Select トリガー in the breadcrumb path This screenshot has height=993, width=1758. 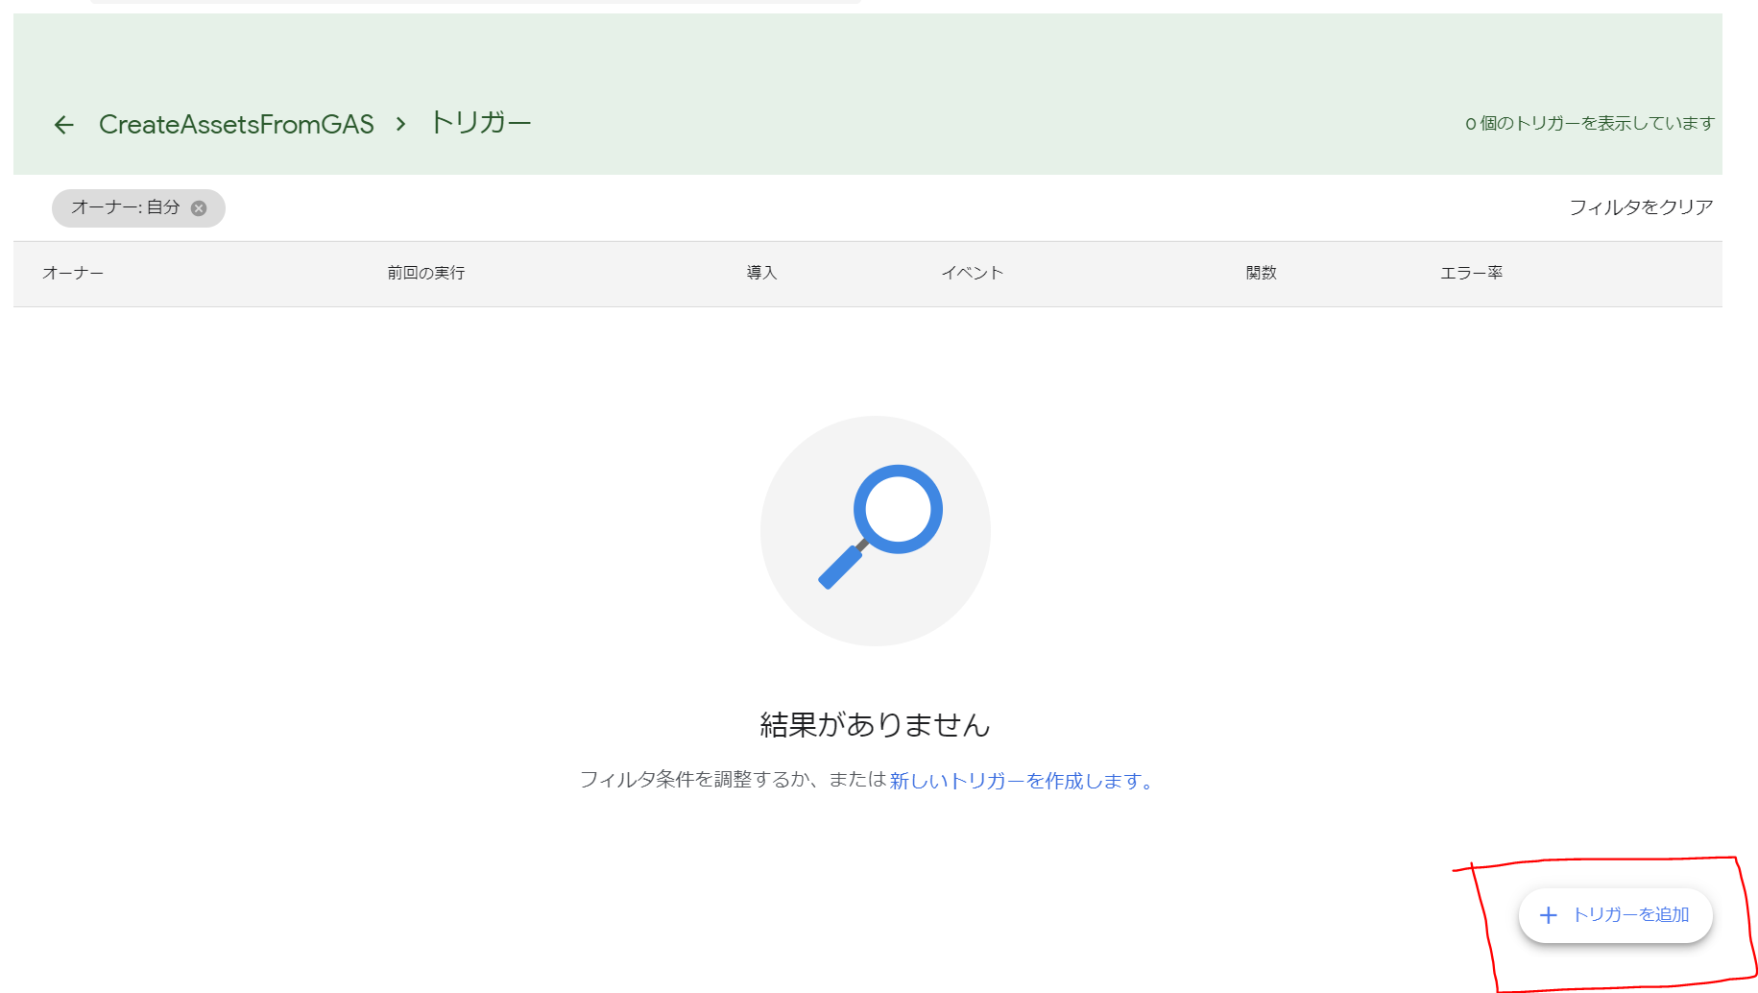(482, 122)
